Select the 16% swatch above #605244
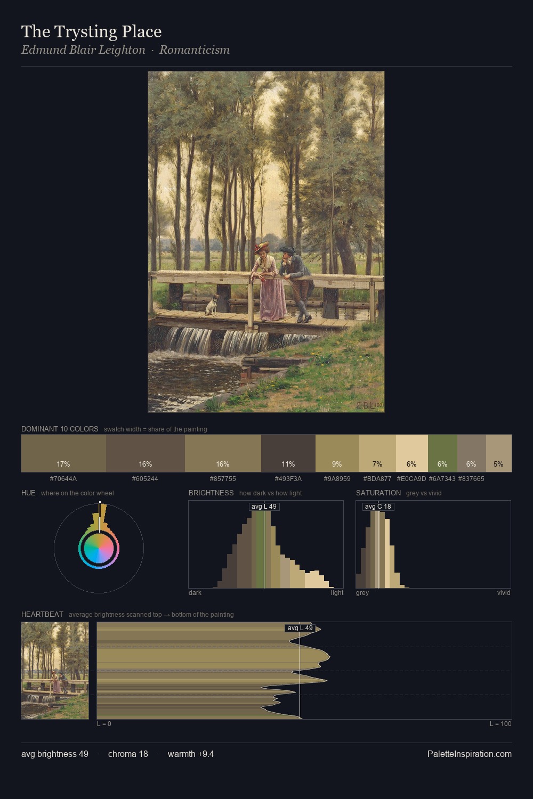The width and height of the screenshot is (533, 799). [x=146, y=453]
